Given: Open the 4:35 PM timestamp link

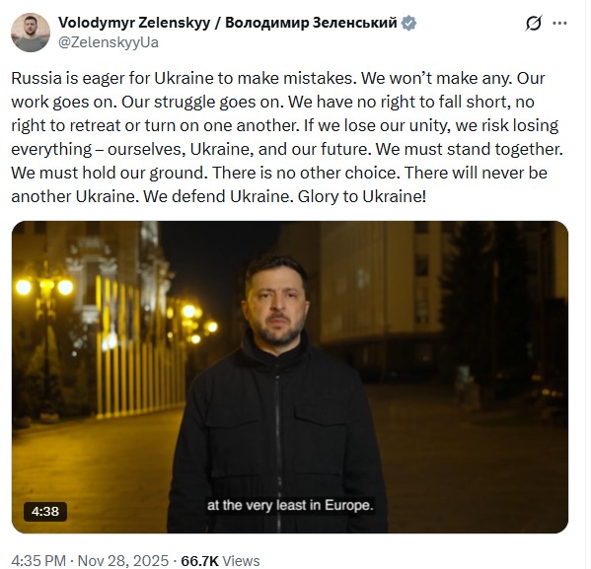Looking at the screenshot, I should 38,561.
